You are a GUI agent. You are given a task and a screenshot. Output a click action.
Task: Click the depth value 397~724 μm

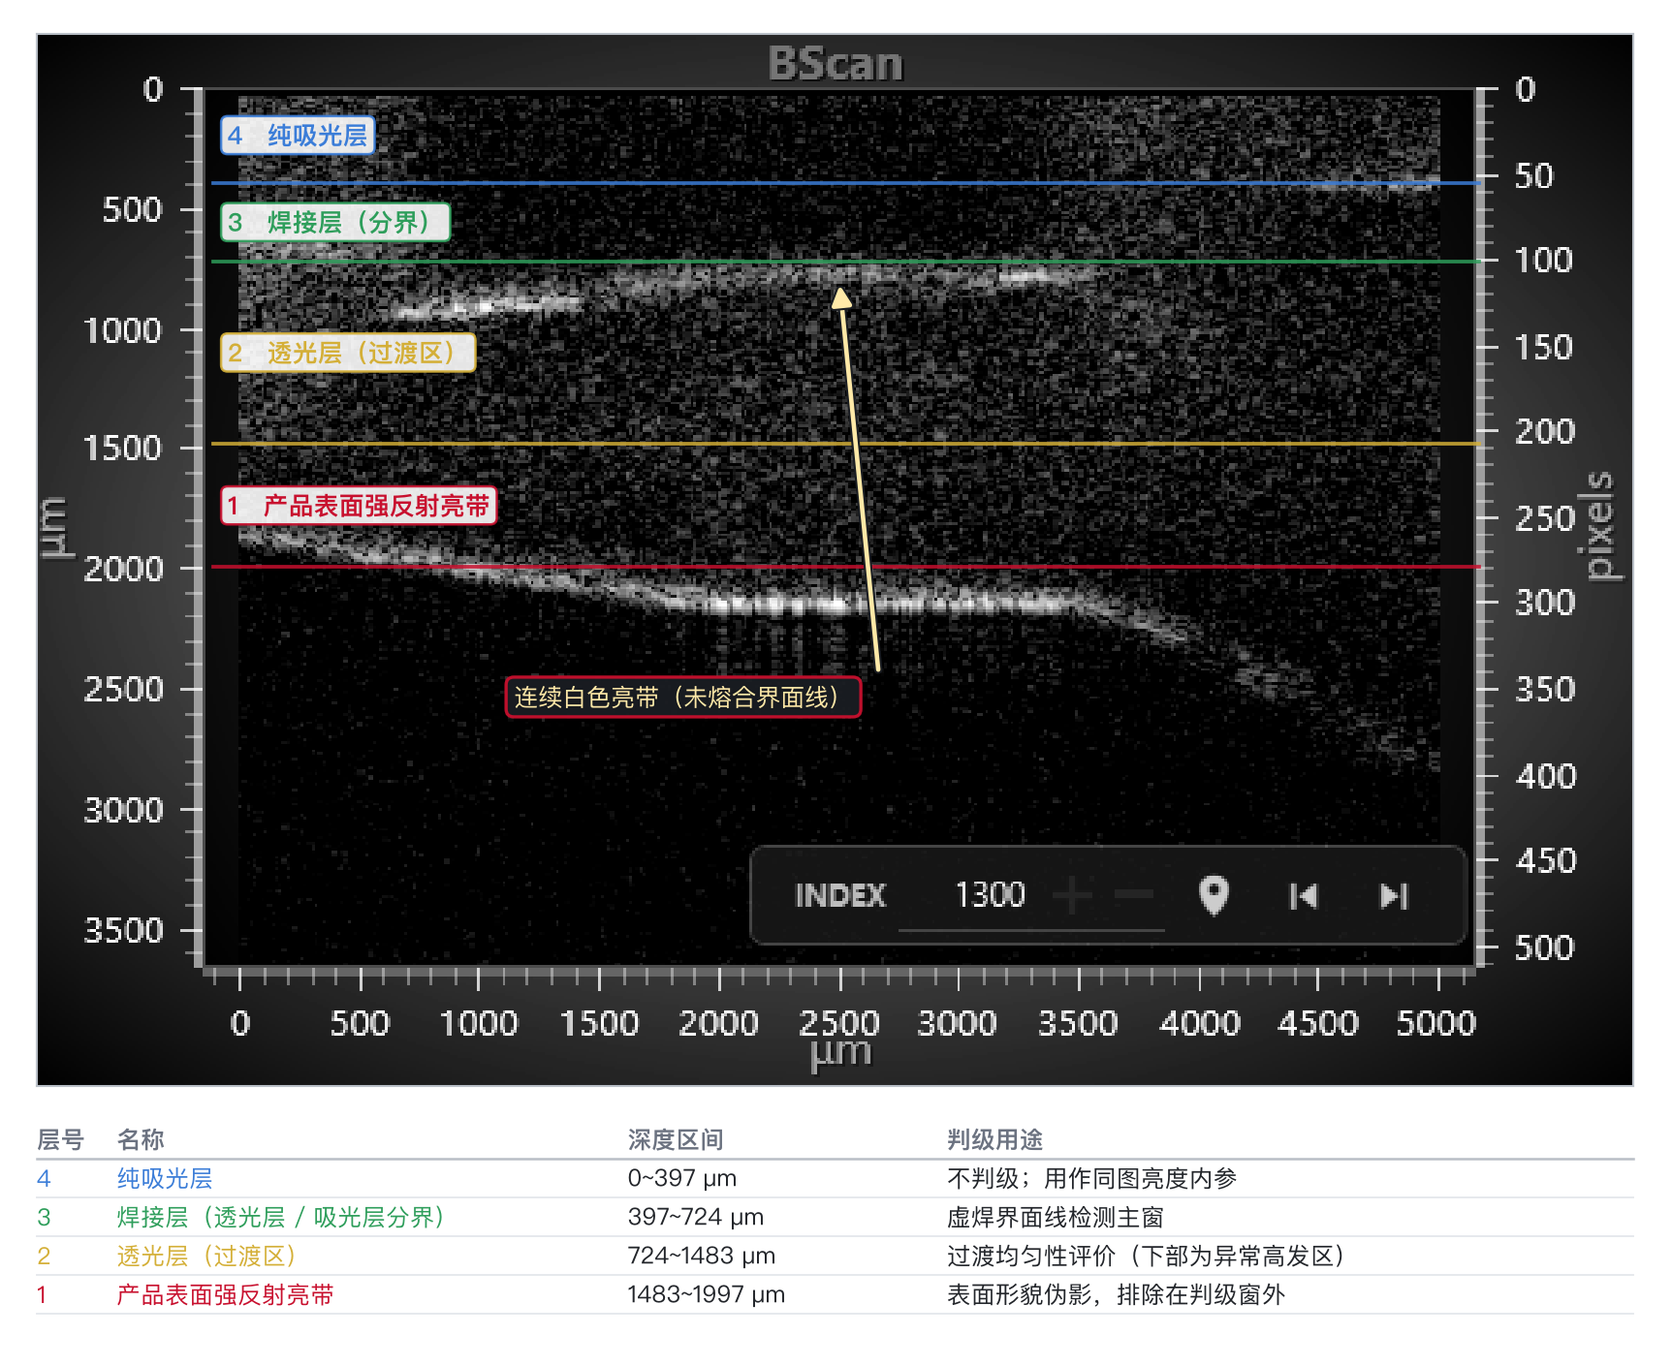click(696, 1217)
